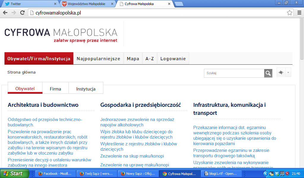This screenshot has width=304, height=178.
Task: Click the Twitter bird tab favicon
Action: click(7, 4)
